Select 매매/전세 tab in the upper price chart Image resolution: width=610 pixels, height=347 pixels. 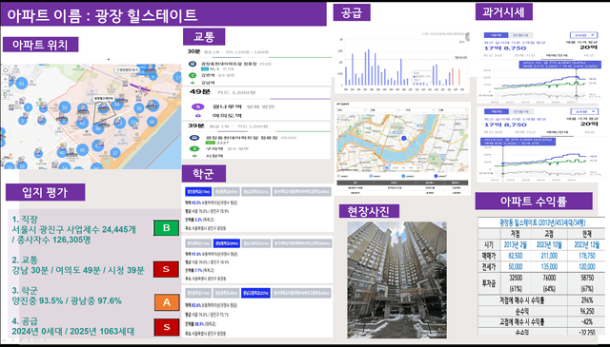pos(557,55)
